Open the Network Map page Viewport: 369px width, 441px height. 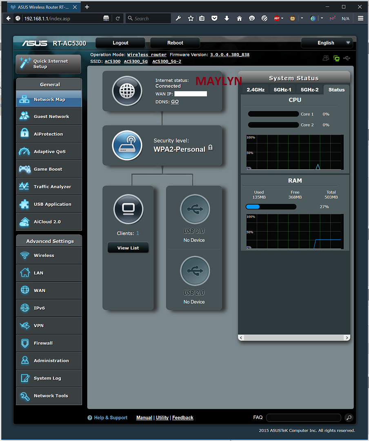(x=49, y=99)
